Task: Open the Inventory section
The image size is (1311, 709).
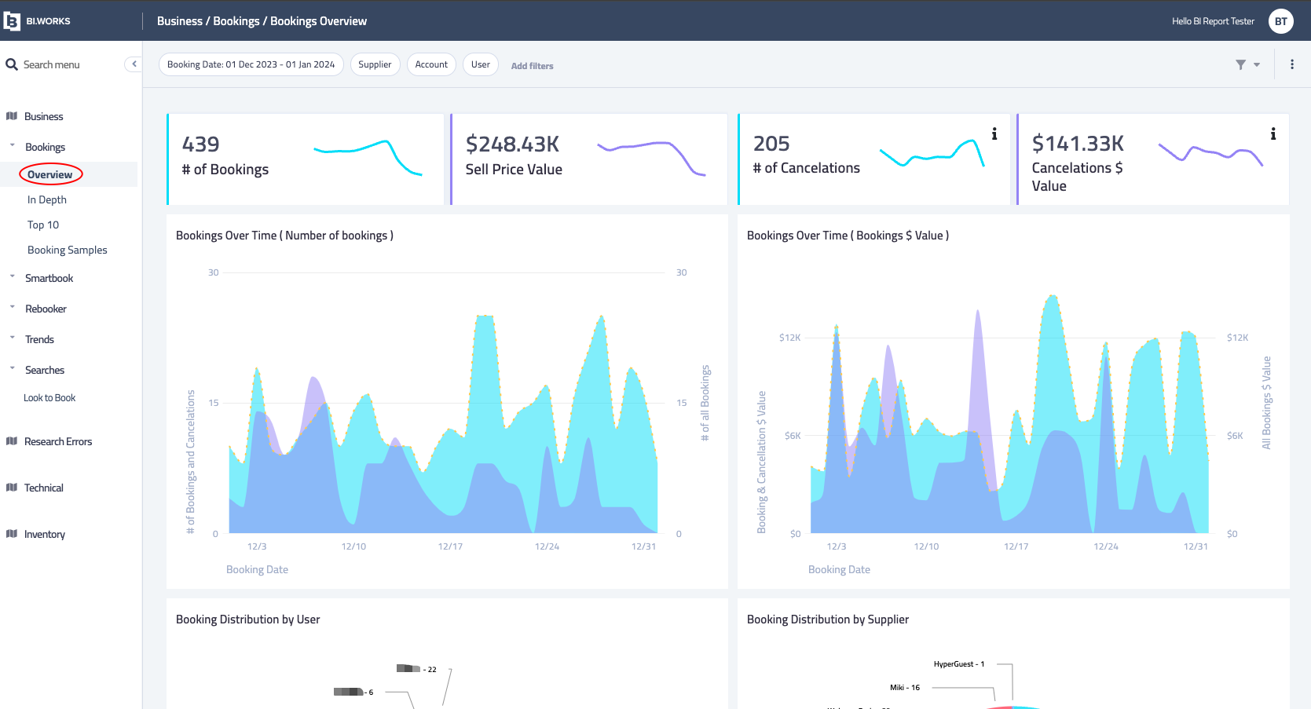Action: 45,534
